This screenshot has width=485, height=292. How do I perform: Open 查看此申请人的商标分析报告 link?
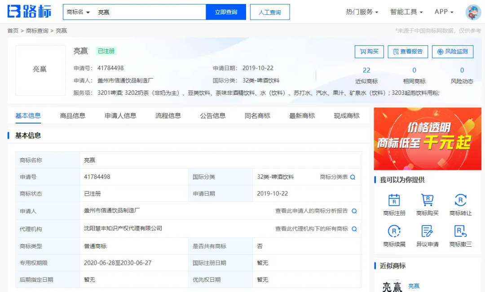tap(312, 211)
